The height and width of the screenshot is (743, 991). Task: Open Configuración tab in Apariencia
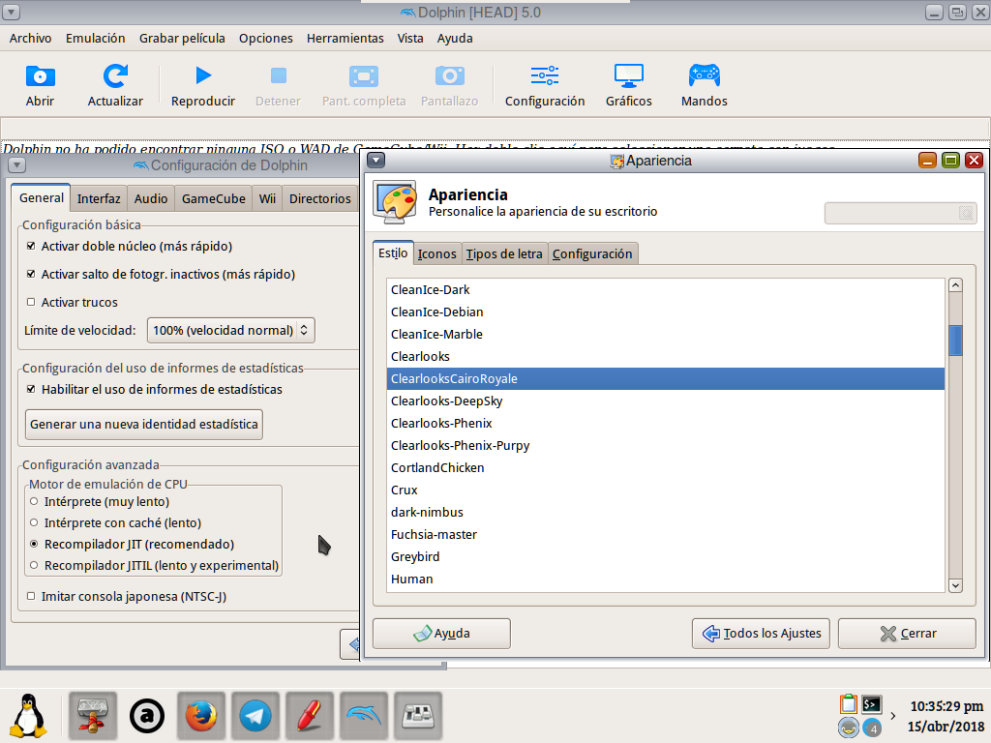click(x=592, y=254)
